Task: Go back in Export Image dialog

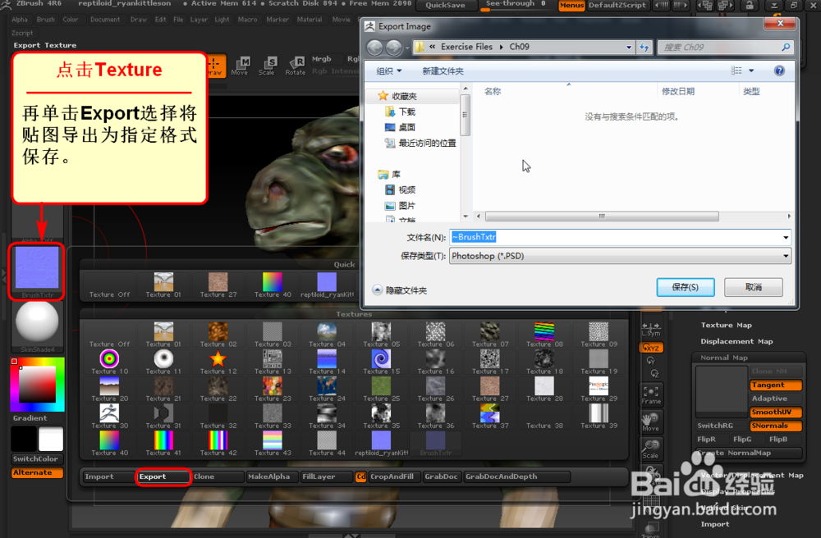Action: 374,48
